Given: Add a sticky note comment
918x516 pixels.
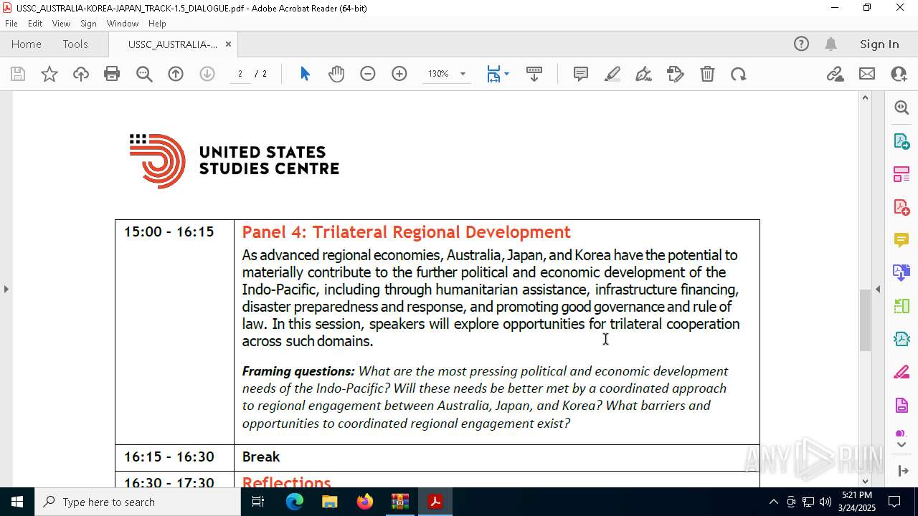Looking at the screenshot, I should point(581,74).
